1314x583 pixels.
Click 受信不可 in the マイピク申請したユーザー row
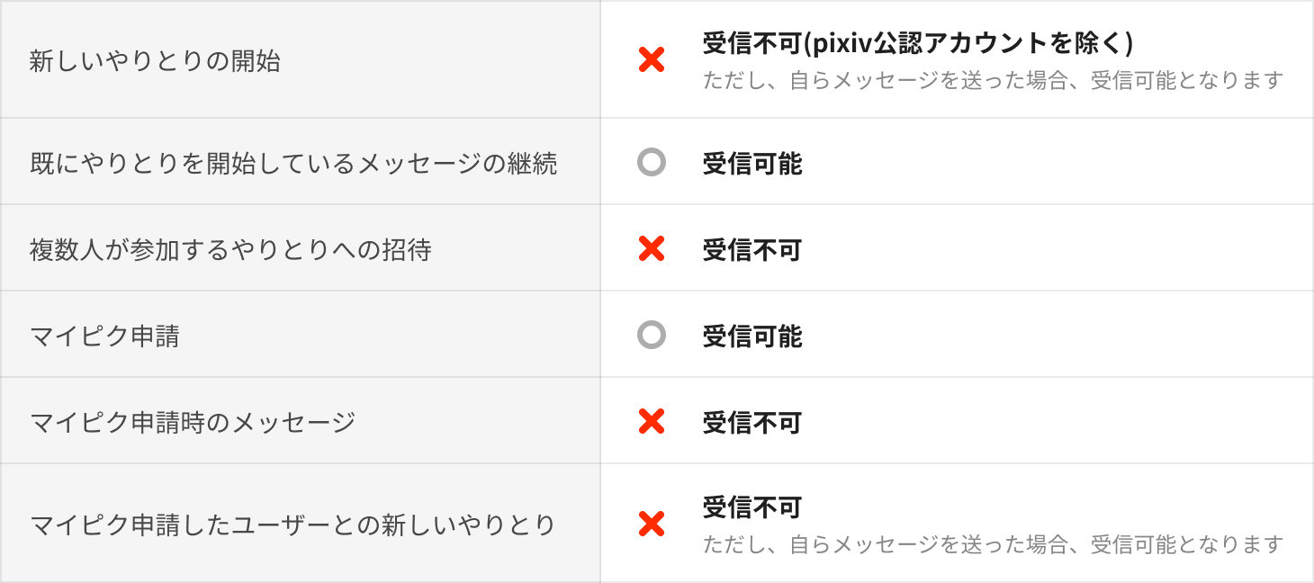(x=752, y=507)
